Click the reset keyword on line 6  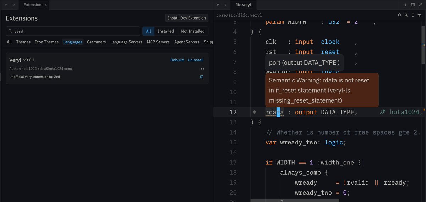pos(330,52)
